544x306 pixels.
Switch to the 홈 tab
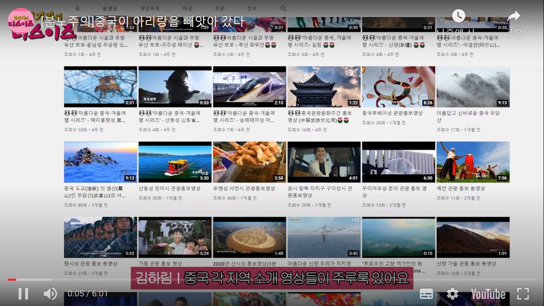[77, 8]
